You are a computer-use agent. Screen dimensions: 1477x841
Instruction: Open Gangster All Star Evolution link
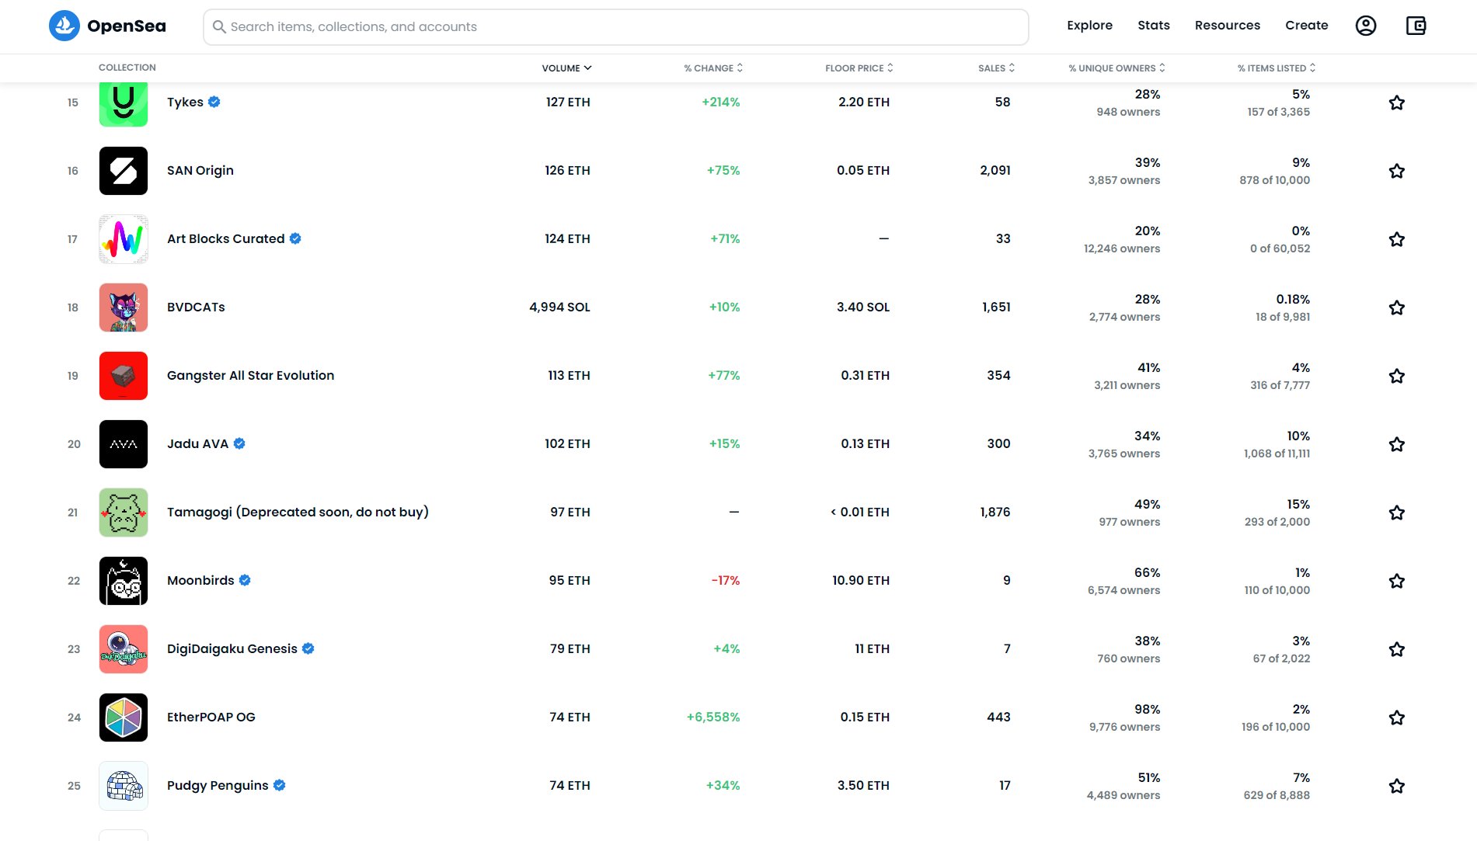[251, 376]
